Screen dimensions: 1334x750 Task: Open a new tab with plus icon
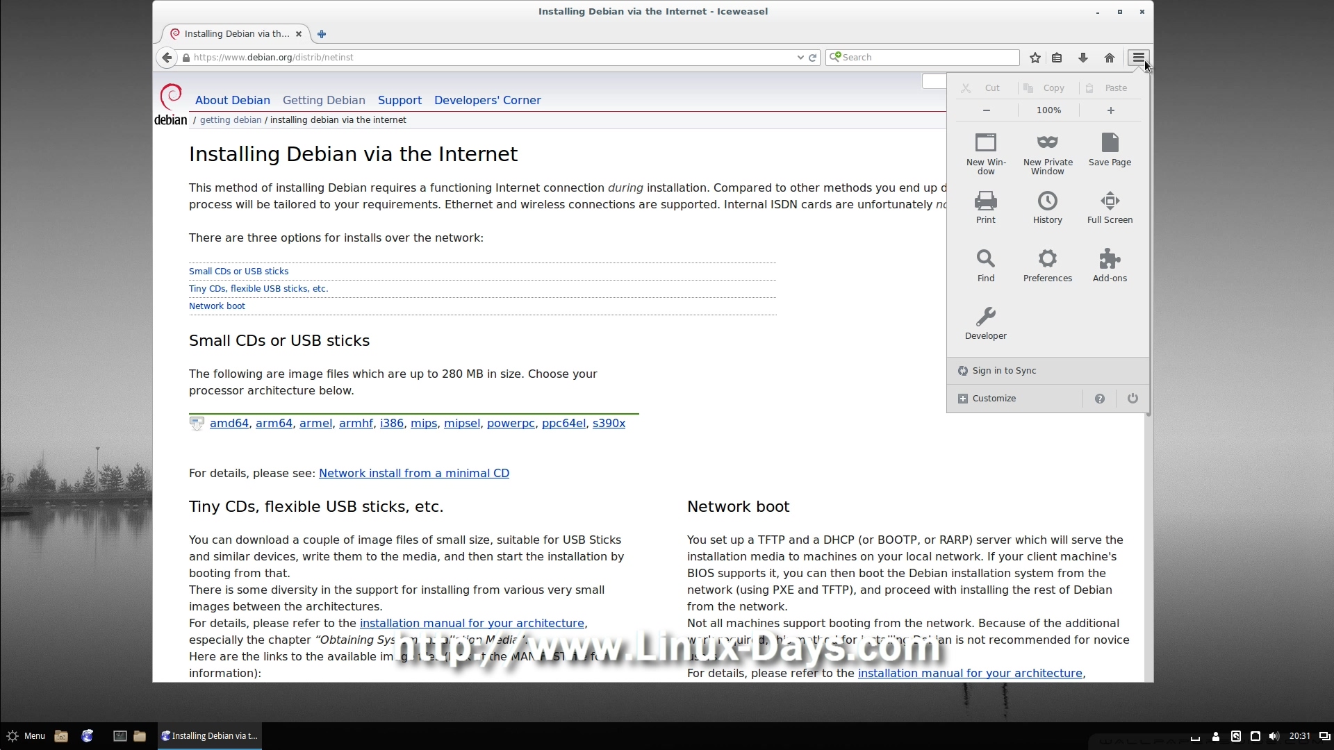click(322, 34)
